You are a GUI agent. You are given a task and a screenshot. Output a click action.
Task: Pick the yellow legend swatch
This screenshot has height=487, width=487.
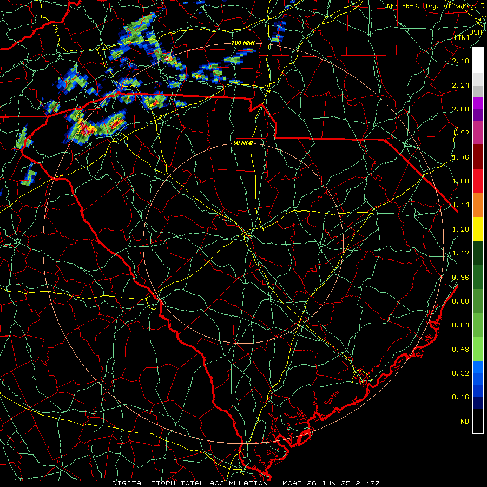(478, 229)
